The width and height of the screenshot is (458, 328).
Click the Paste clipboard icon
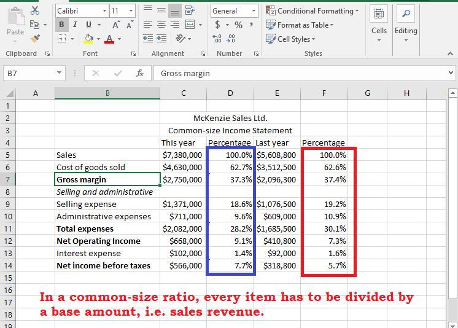16,17
